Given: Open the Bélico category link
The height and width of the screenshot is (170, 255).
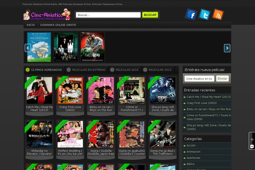Looking at the screenshot, I should coord(190,164).
